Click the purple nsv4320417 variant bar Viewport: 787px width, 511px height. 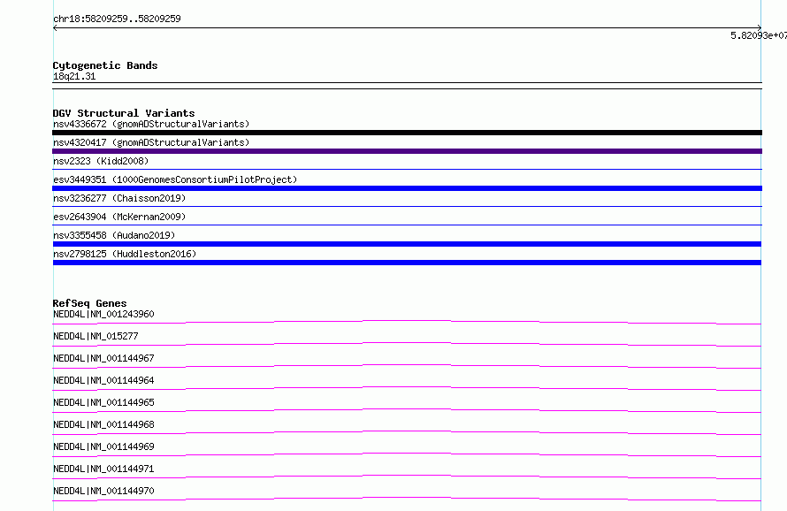pyautogui.click(x=407, y=151)
